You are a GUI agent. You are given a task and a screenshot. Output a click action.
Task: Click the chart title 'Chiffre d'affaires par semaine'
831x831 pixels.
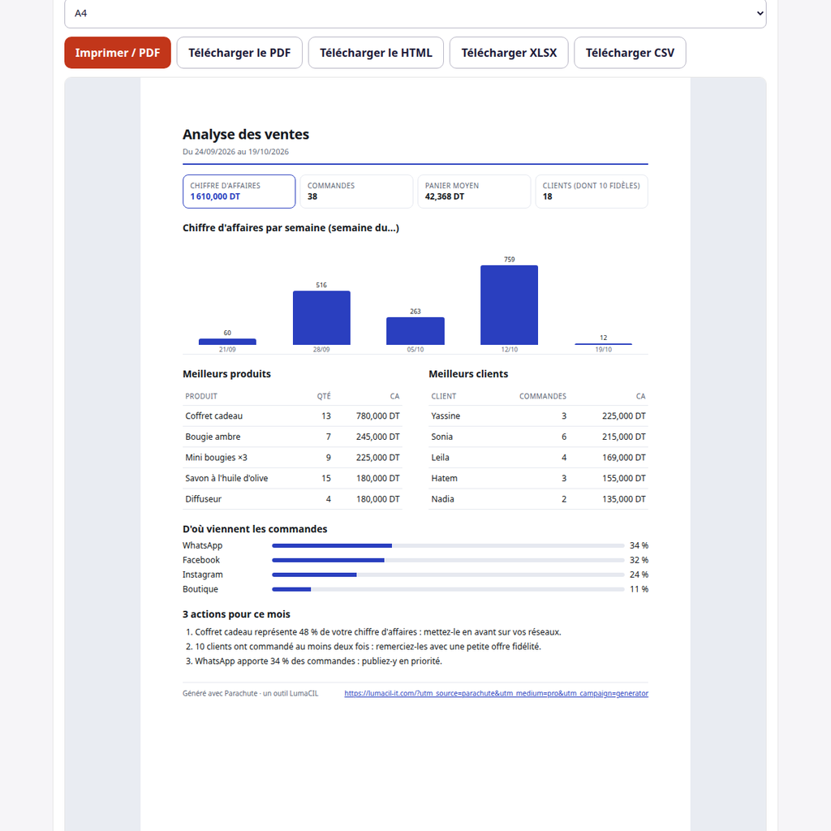click(291, 228)
